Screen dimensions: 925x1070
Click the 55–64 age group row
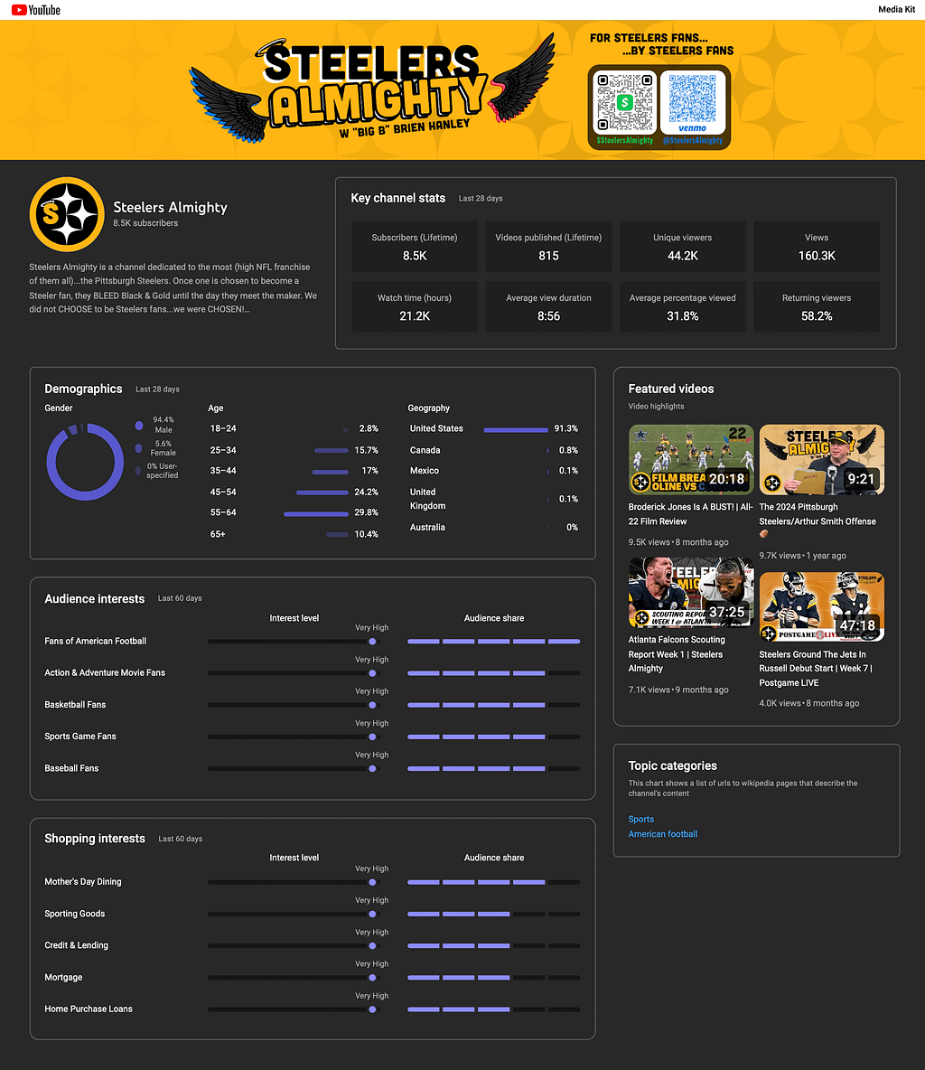point(294,512)
